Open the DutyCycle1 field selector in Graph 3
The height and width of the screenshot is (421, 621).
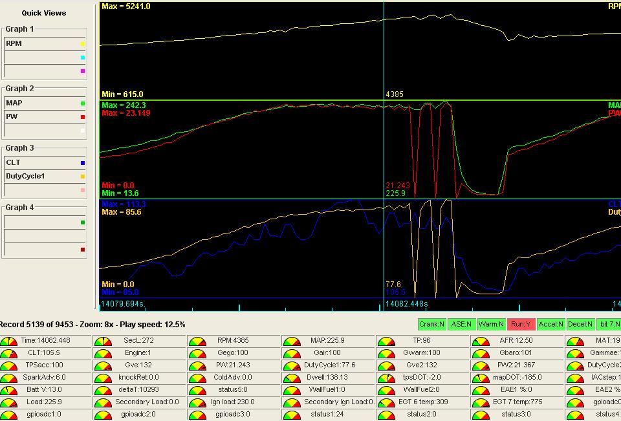click(40, 176)
